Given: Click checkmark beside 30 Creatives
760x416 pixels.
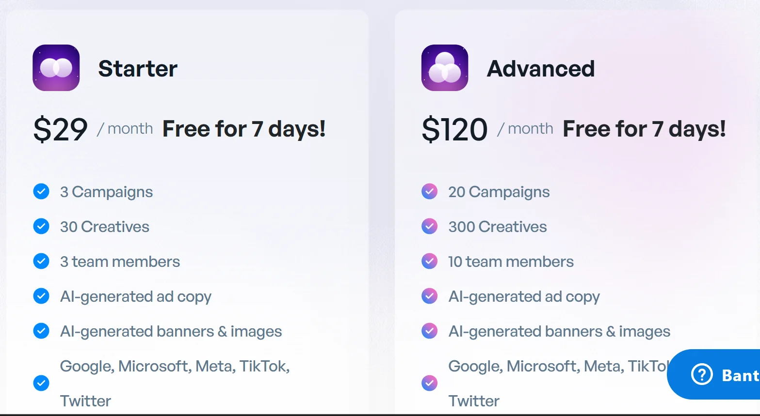Looking at the screenshot, I should point(41,226).
